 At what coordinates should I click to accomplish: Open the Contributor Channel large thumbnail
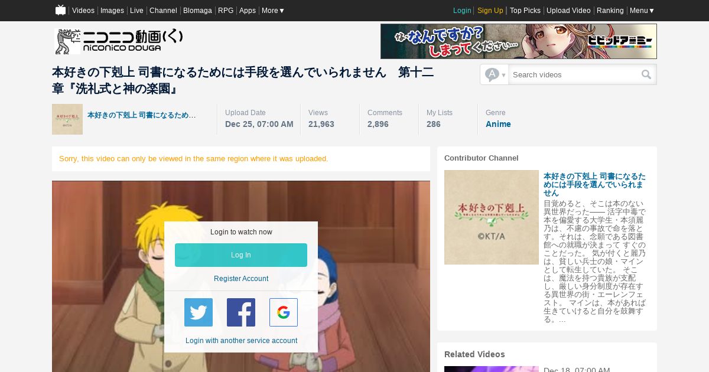492,217
